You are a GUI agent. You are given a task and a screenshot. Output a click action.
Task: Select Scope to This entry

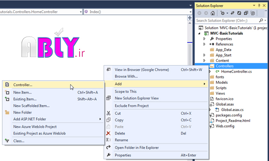click(x=156, y=91)
